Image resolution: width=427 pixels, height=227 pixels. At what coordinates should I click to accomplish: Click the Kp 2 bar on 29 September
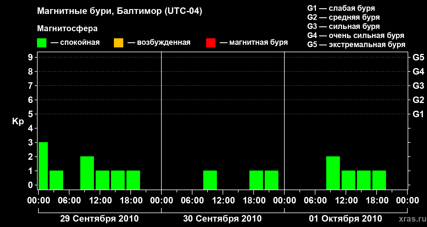[x=87, y=173]
